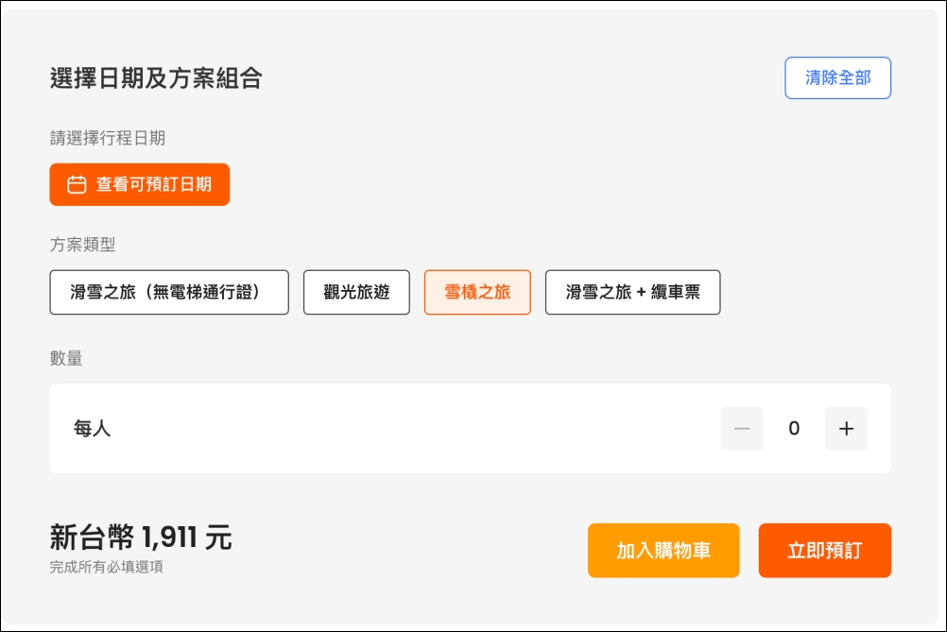Add to cart via 加入購物車
This screenshot has height=632, width=947.
point(663,551)
